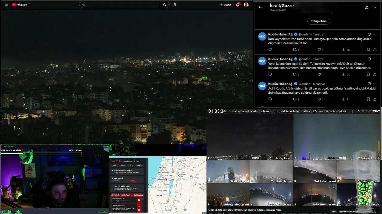Viewport: 382px width, 214px height.
Task: Open the @AuroraIntel handle link
Action: point(278,10)
